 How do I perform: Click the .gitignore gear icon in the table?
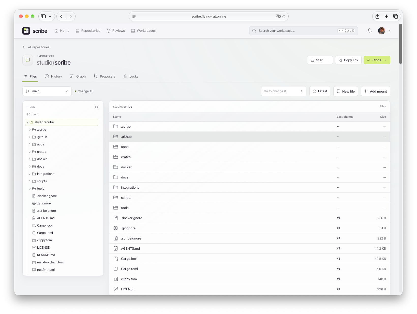coord(116,228)
